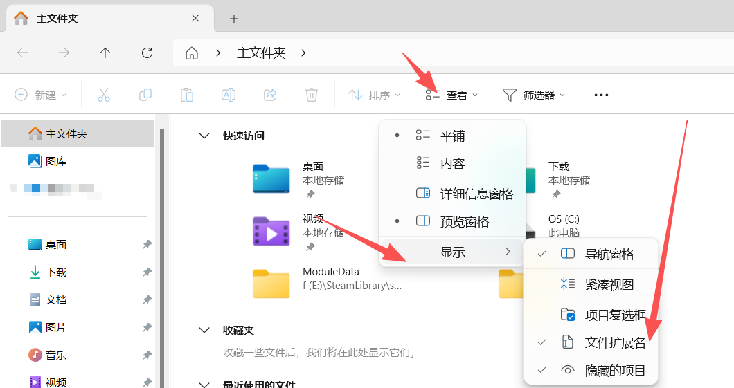
Task: Click the 新建 (New) button
Action: click(41, 95)
